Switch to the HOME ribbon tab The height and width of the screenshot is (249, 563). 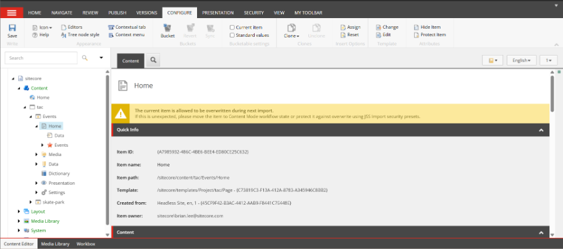click(x=34, y=12)
